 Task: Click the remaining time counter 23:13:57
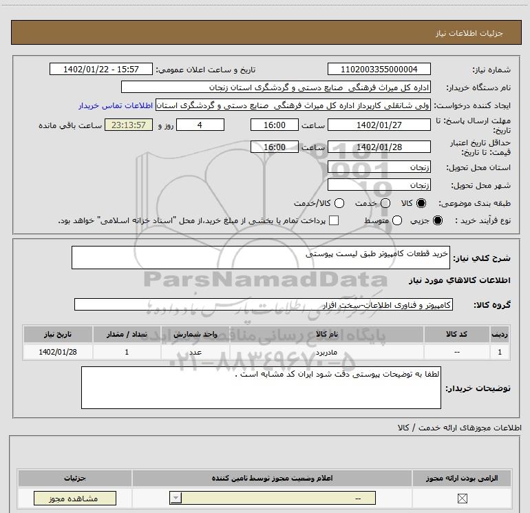(x=129, y=125)
